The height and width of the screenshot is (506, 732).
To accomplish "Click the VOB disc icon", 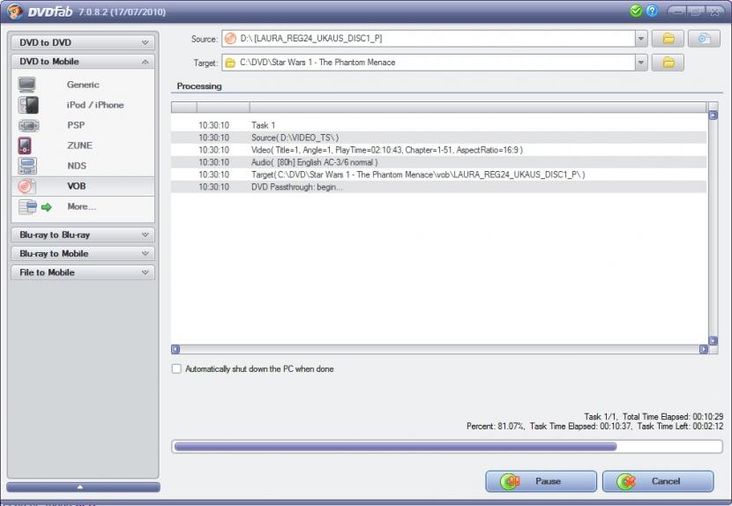I will click(26, 186).
